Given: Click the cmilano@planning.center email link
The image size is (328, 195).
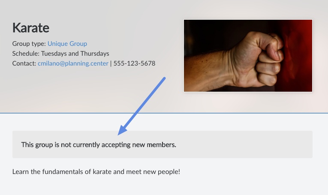Looking at the screenshot, I should click(x=73, y=63).
